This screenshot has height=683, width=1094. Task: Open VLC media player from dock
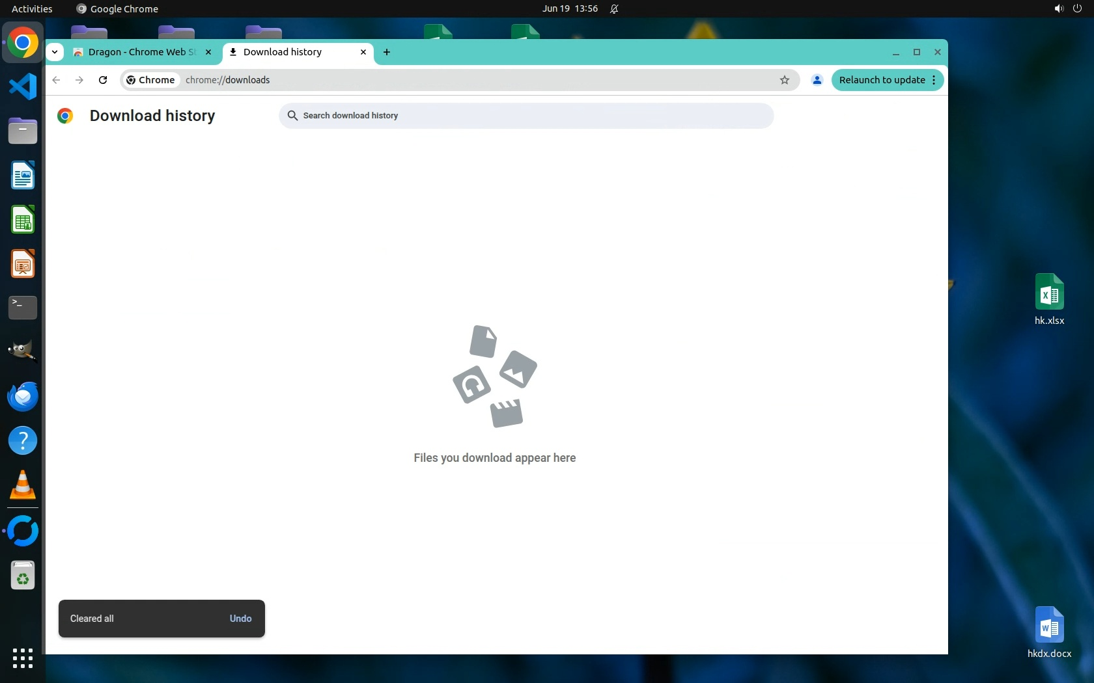(x=23, y=485)
